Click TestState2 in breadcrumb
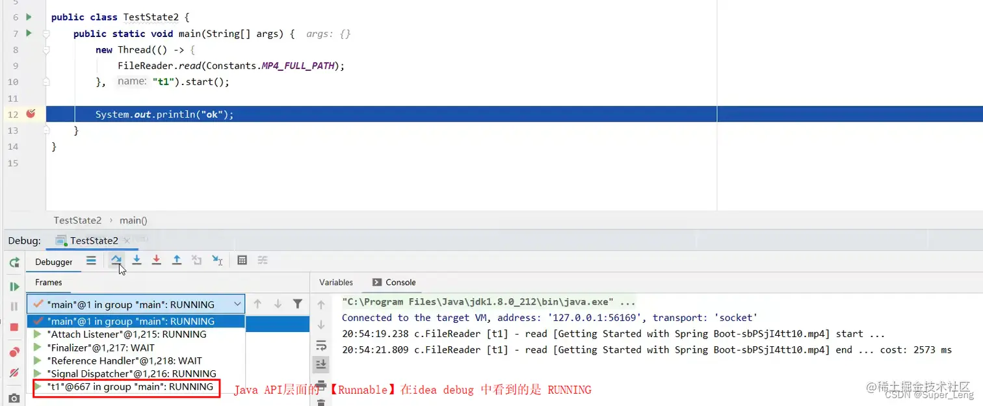Image resolution: width=983 pixels, height=406 pixels. coord(78,220)
